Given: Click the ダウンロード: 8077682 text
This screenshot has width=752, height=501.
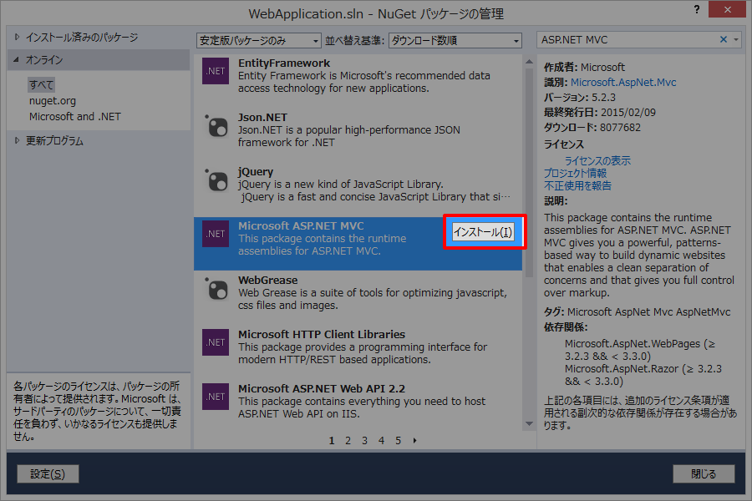Looking at the screenshot, I should (592, 128).
